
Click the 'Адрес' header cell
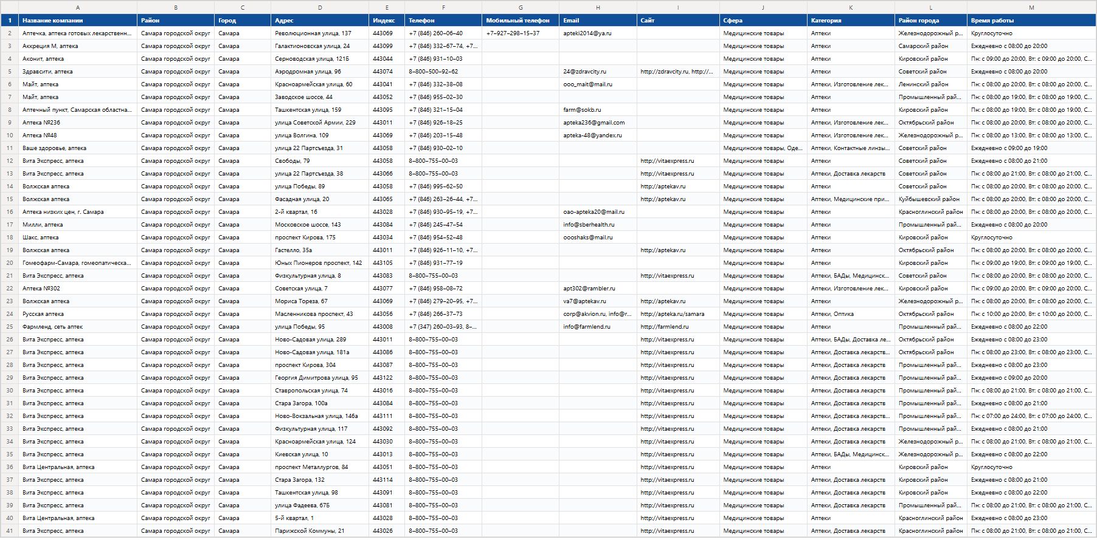click(x=320, y=21)
